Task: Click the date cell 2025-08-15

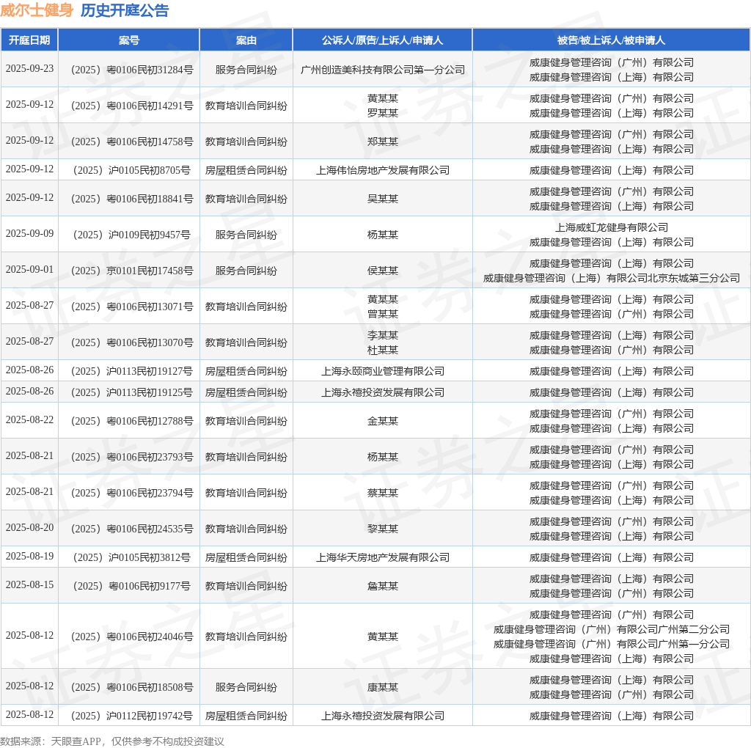Action: [29, 584]
